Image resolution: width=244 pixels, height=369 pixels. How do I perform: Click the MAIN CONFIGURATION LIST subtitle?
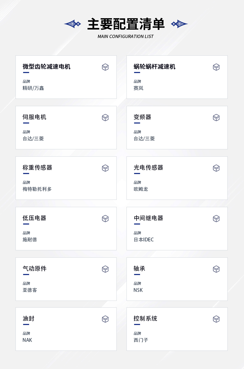(126, 36)
